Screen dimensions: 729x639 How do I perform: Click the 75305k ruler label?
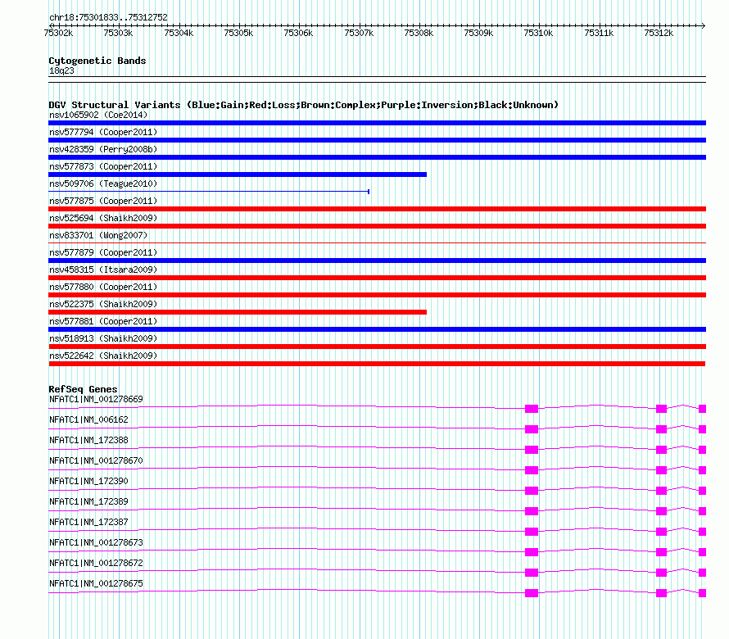coord(238,33)
